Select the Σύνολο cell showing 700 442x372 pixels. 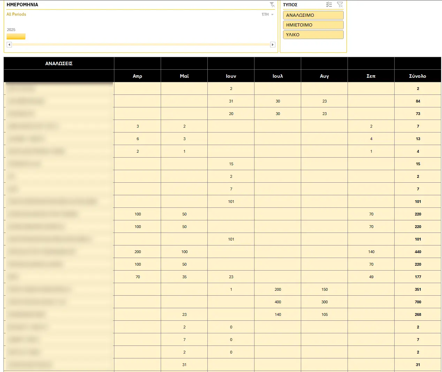point(418,302)
